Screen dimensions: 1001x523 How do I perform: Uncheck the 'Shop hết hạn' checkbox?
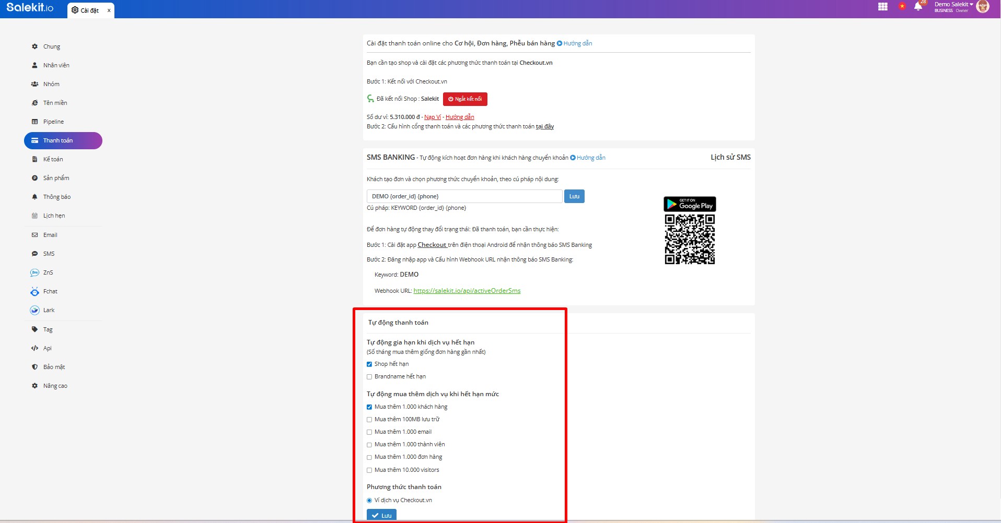[369, 364]
